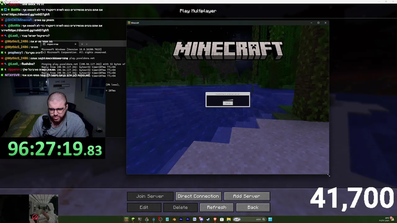This screenshot has width=397, height=223.
Task: Click 'Pinging play.yuvaldora.net' terminal line
Action: (83, 64)
